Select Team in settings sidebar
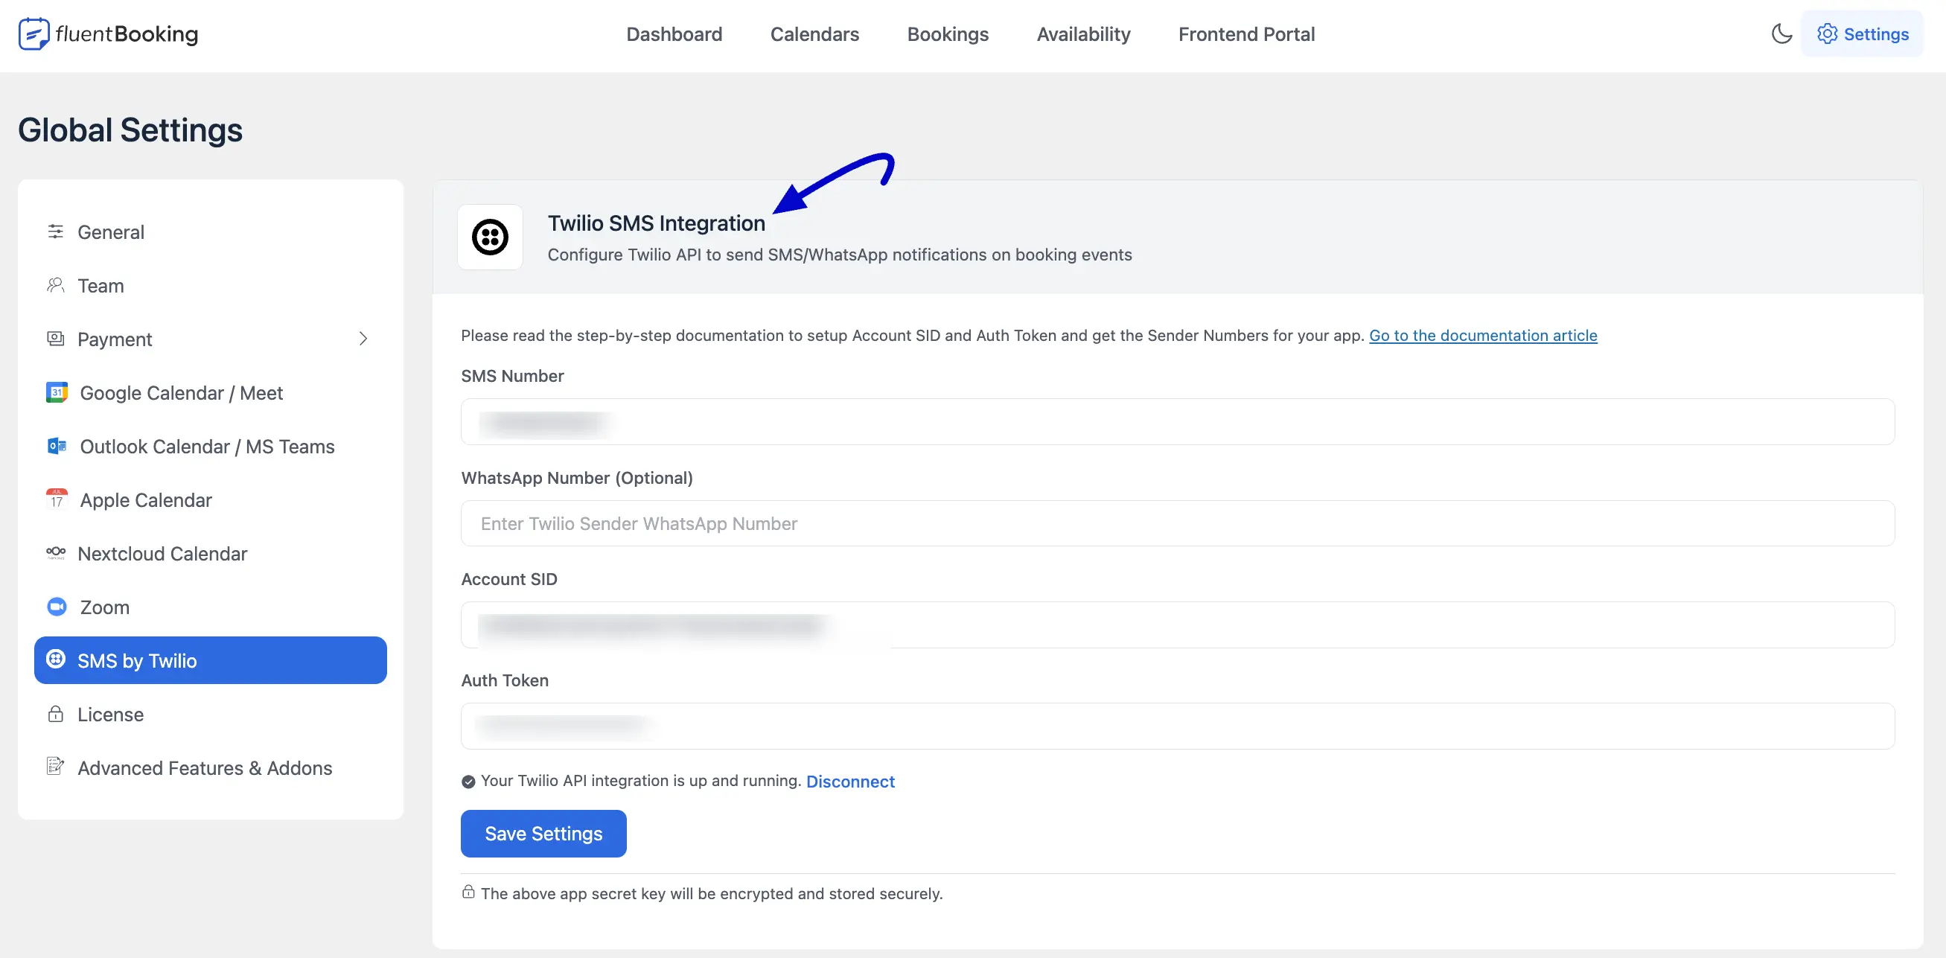Image resolution: width=1946 pixels, height=958 pixels. [210, 286]
